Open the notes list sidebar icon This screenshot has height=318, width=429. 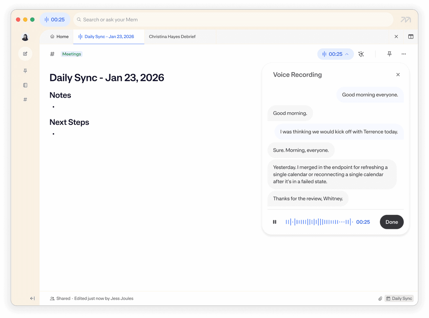point(25,85)
